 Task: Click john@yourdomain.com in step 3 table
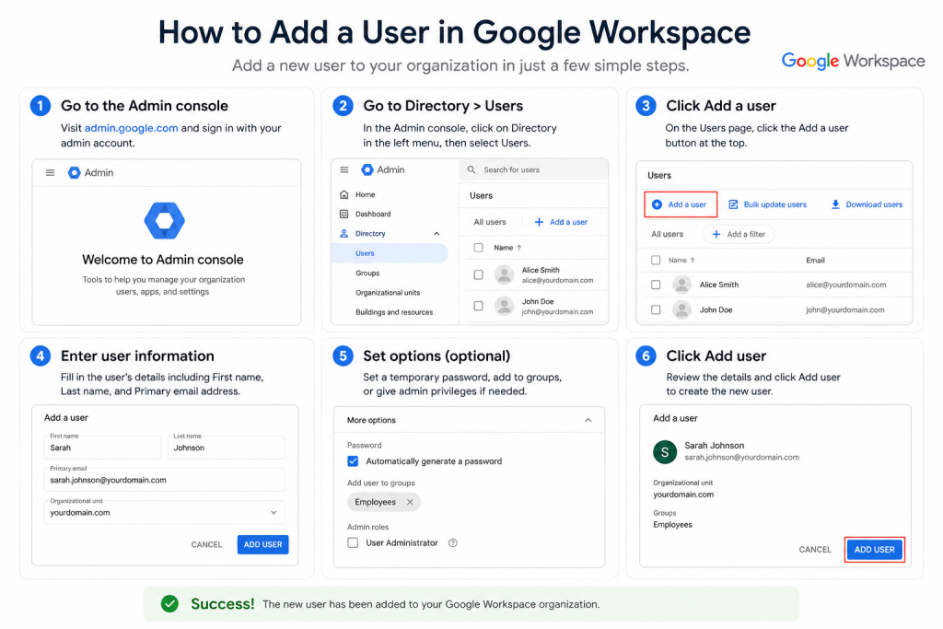tap(845, 309)
